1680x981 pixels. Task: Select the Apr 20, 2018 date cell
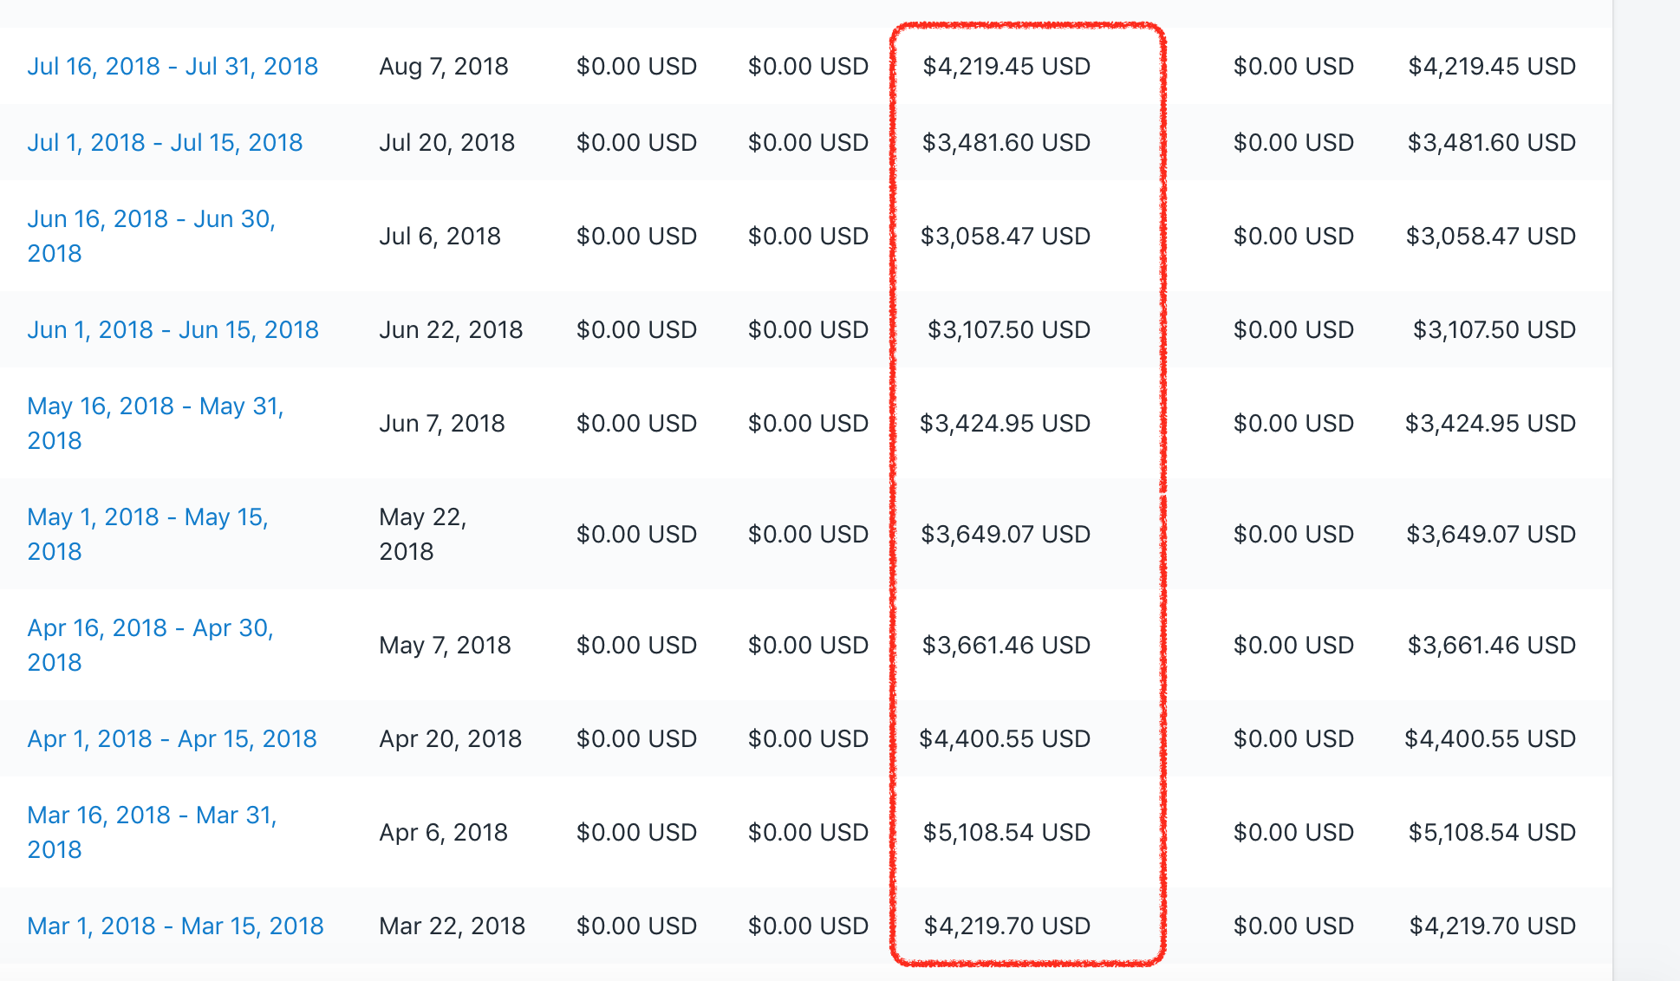coord(450,739)
